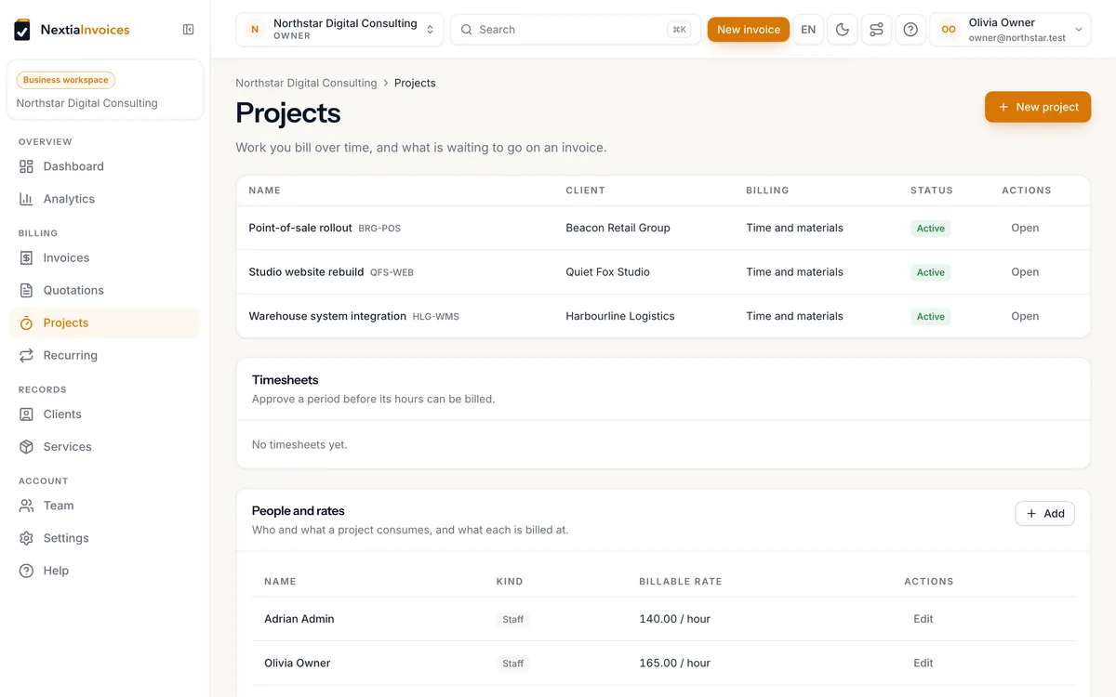
Task: Click the Clients contact card icon
Action: (26, 414)
